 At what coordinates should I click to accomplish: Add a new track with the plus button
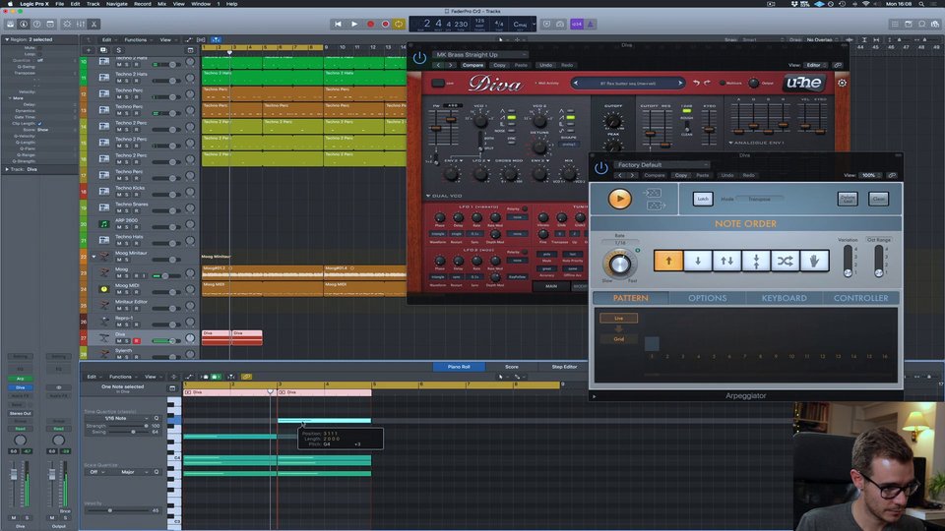89,50
